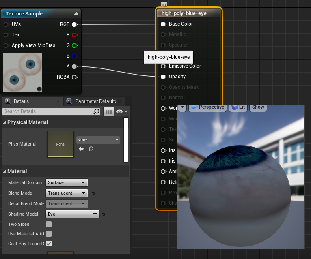311x259 pixels.
Task: Open the Material Domain dropdown
Action: (x=67, y=182)
